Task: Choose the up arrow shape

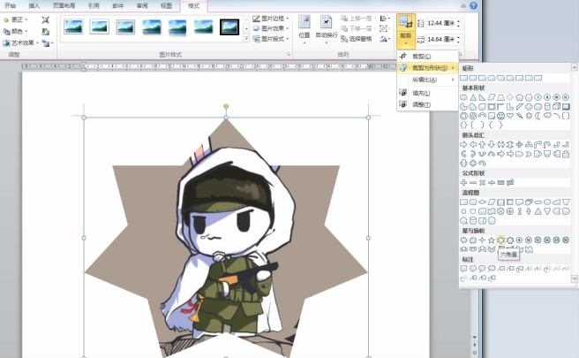Action: click(x=482, y=145)
